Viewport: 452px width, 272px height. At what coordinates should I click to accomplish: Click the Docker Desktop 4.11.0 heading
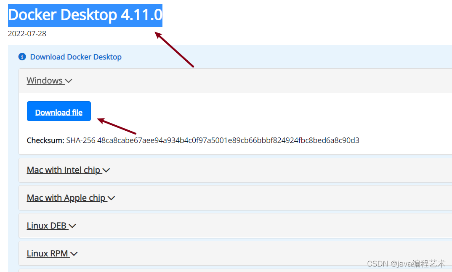(x=85, y=15)
